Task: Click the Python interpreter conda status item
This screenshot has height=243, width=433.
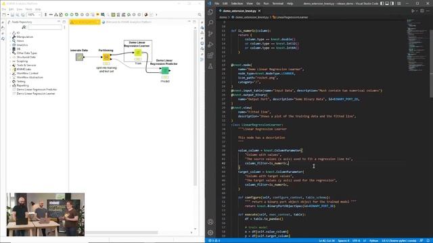Action: click(x=398, y=240)
